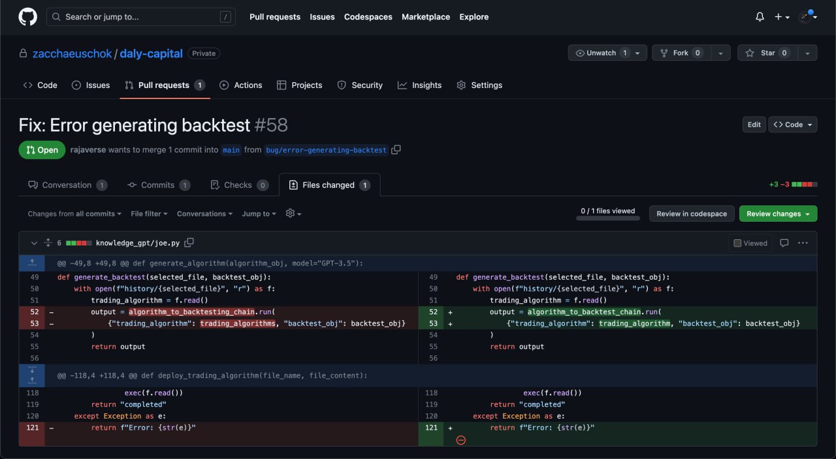Copy the joe.py file path icon
The image size is (836, 459).
[189, 243]
